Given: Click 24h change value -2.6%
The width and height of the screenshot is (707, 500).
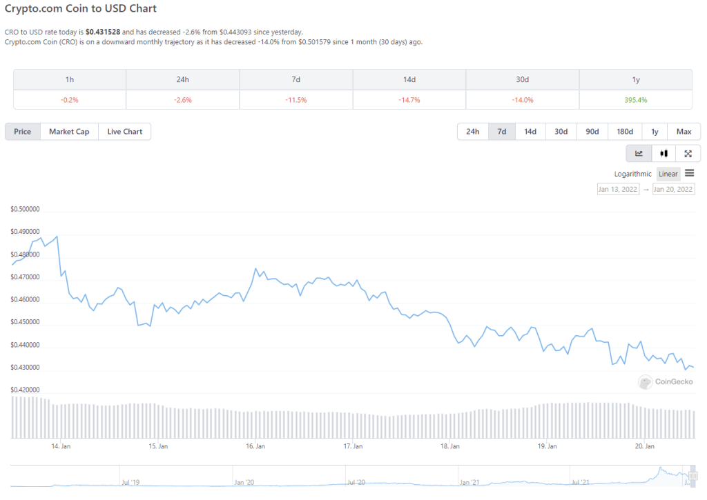Looking at the screenshot, I should [182, 100].
